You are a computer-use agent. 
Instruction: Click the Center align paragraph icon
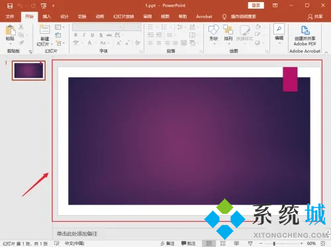point(159,43)
